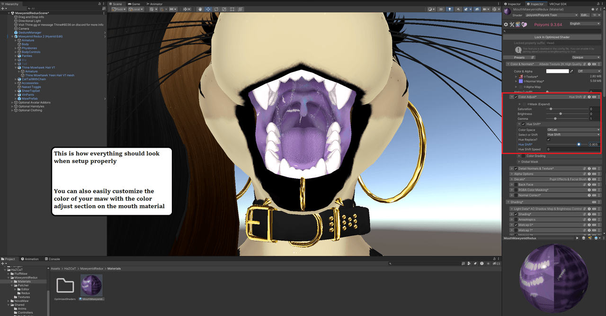Select the Rotate tool
The image size is (606, 316).
(x=216, y=9)
